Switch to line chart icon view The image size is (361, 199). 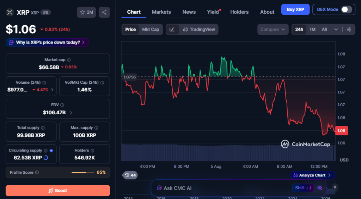point(172,30)
